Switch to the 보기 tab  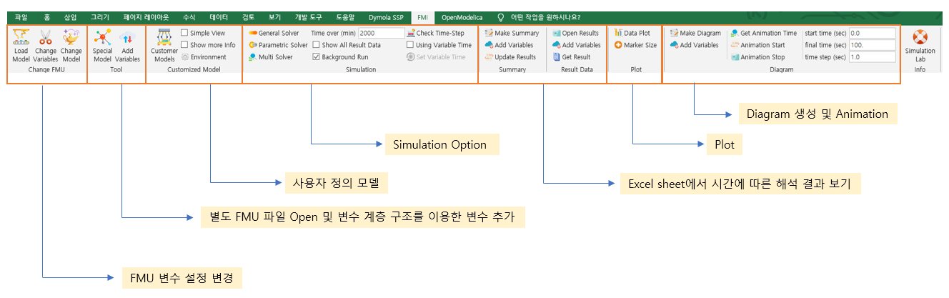click(x=274, y=16)
